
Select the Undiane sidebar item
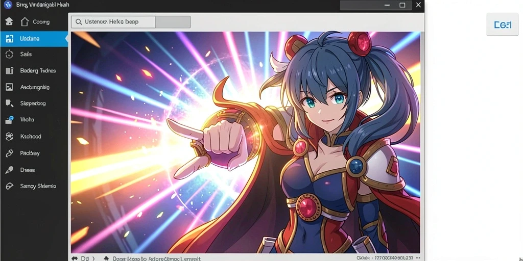pyautogui.click(x=34, y=39)
